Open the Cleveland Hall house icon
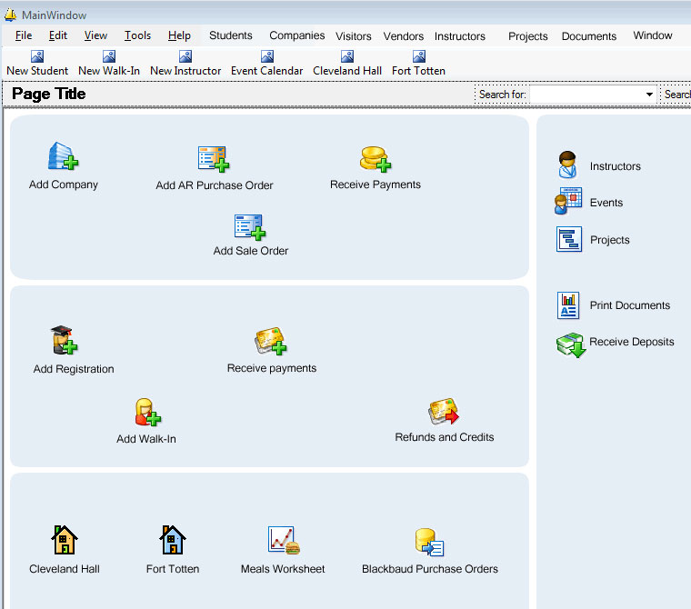Screen dimensions: 691x609 point(65,539)
